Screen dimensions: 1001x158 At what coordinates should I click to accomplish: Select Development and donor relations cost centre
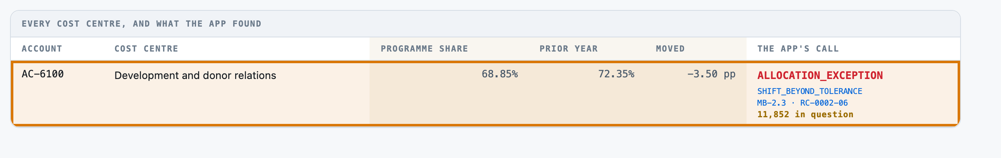tap(195, 75)
